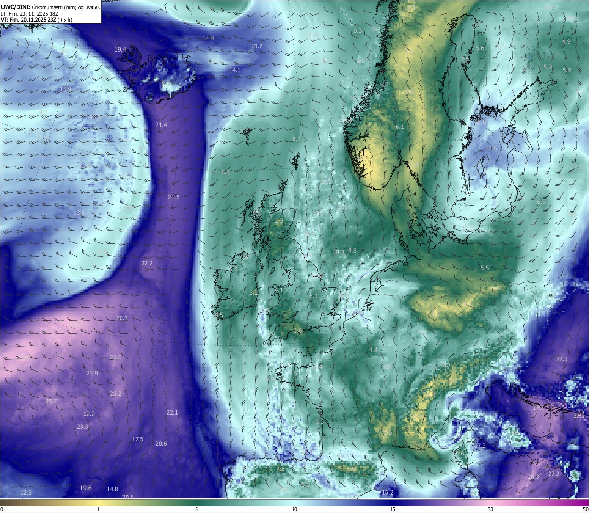Viewport: 589px width, 513px height.
Task: Click the 5.6 value over northern Sweden
Action: 480,48
